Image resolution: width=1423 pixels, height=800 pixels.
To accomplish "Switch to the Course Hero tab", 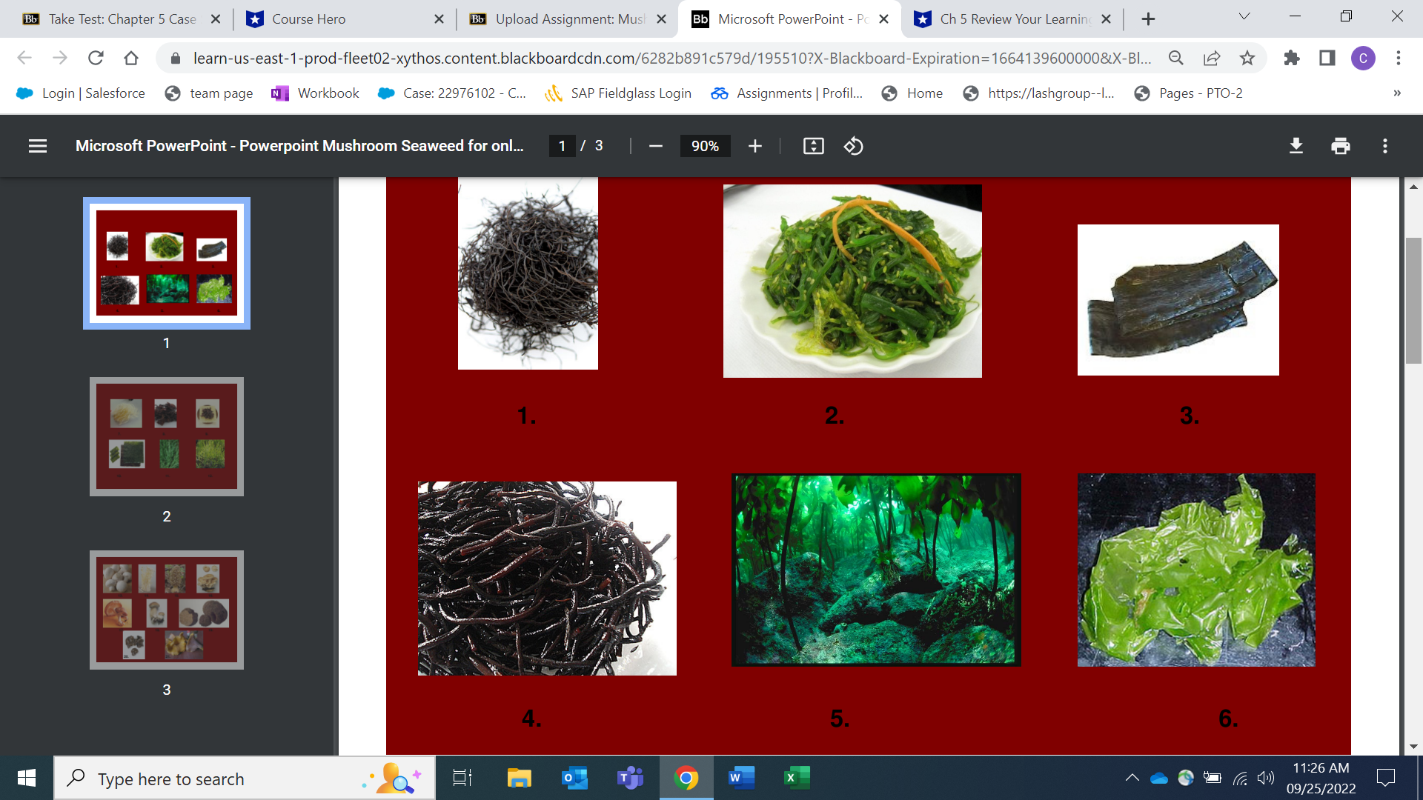I will (x=308, y=19).
